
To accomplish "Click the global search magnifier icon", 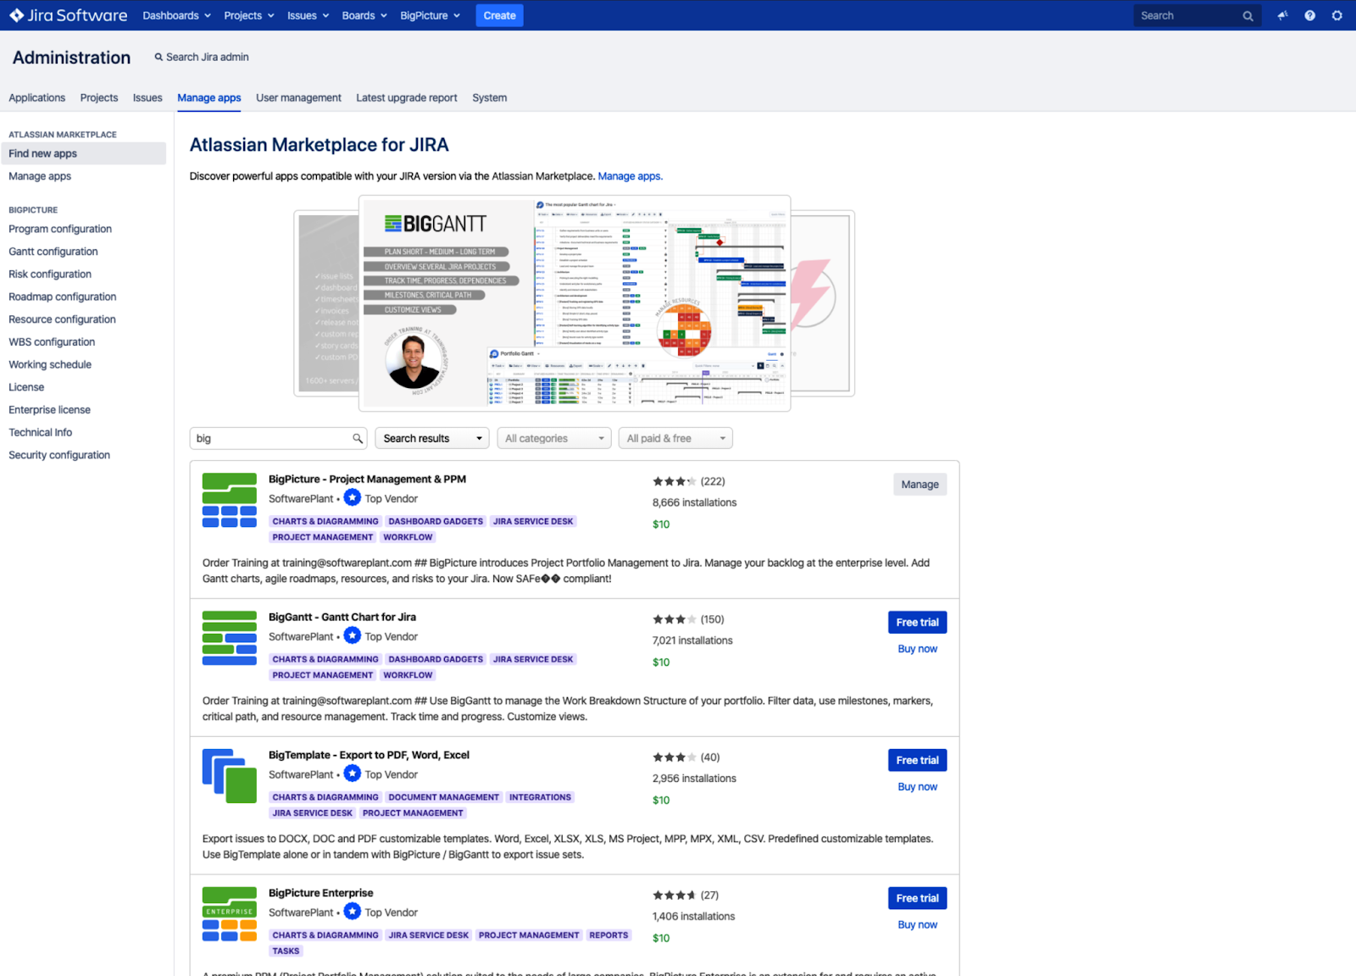I will pos(1248,16).
